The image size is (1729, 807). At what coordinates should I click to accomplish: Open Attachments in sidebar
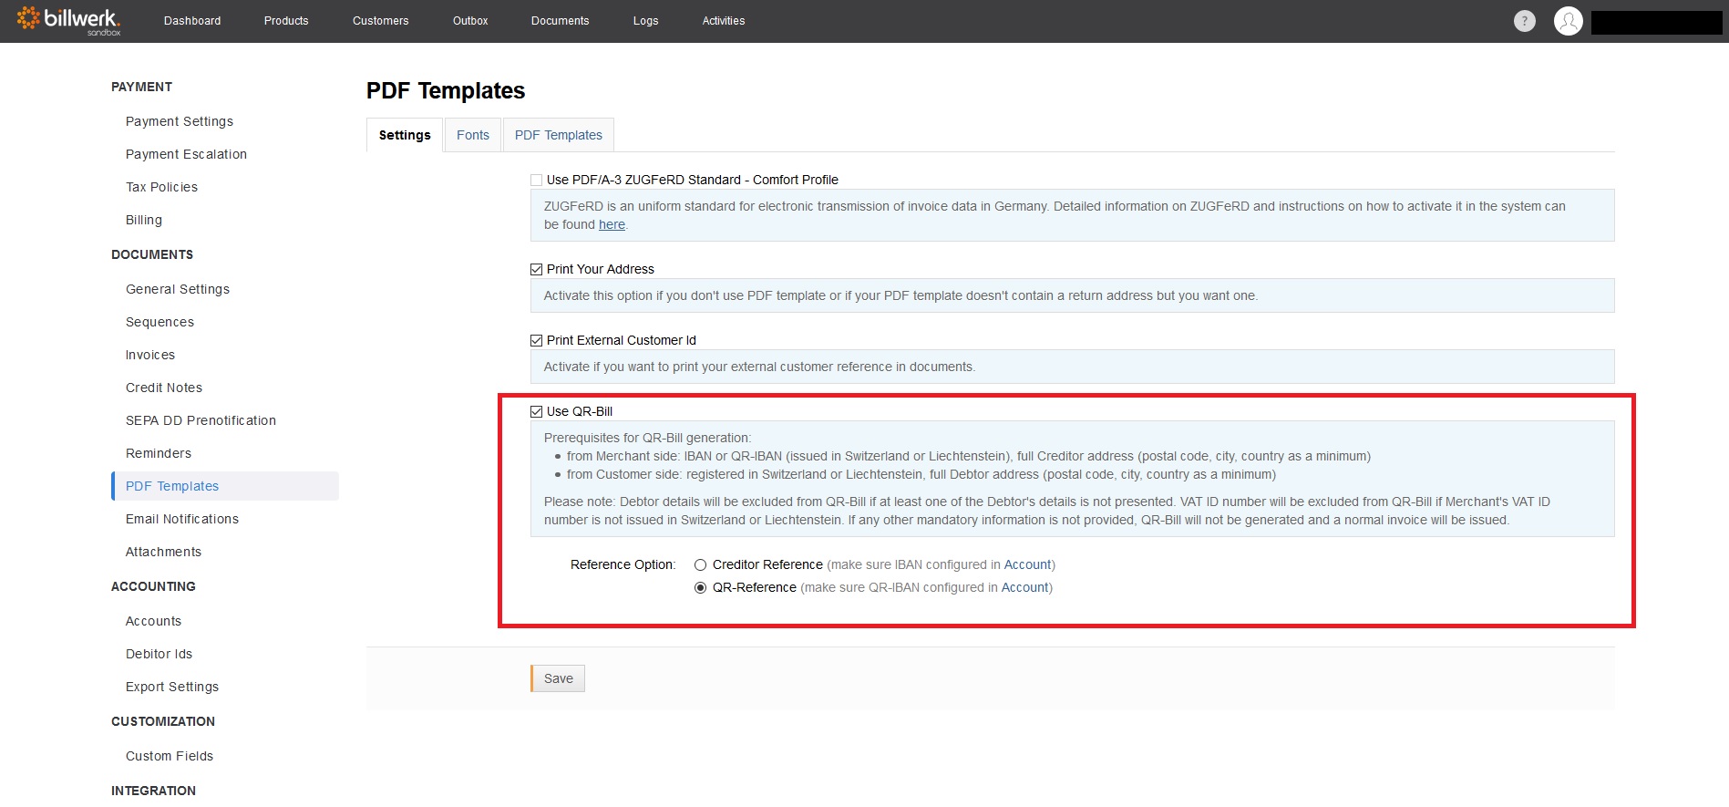(x=163, y=552)
